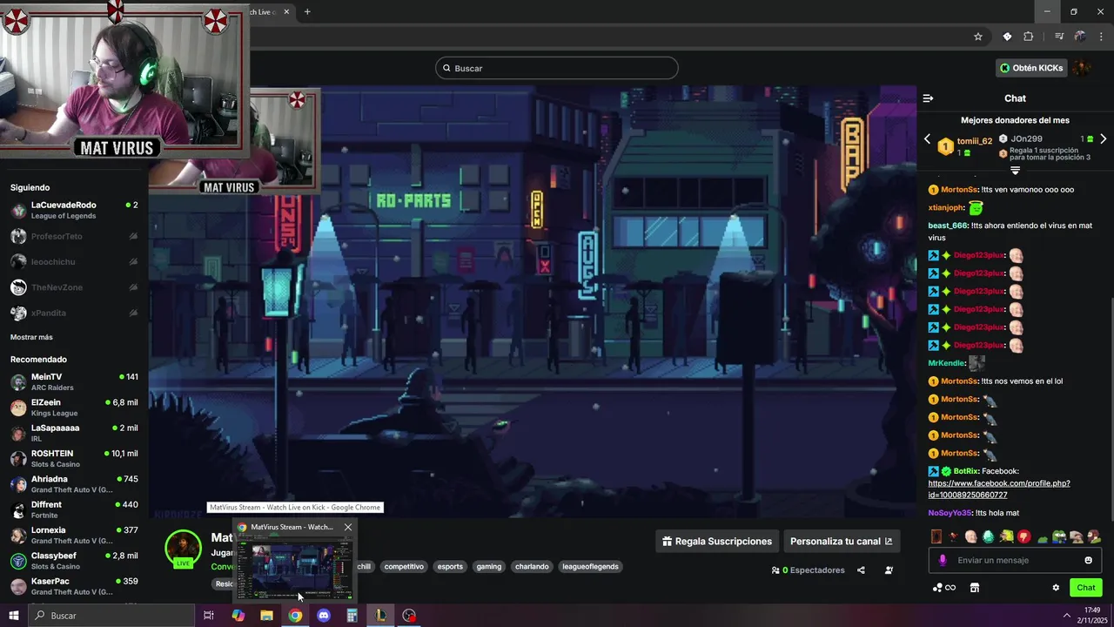This screenshot has width=1114, height=627.
Task: Open chat settings gear icon
Action: click(1056, 588)
